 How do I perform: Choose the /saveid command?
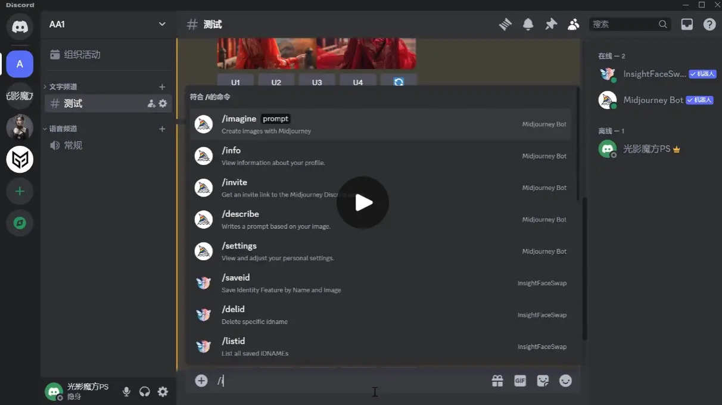pyautogui.click(x=380, y=283)
